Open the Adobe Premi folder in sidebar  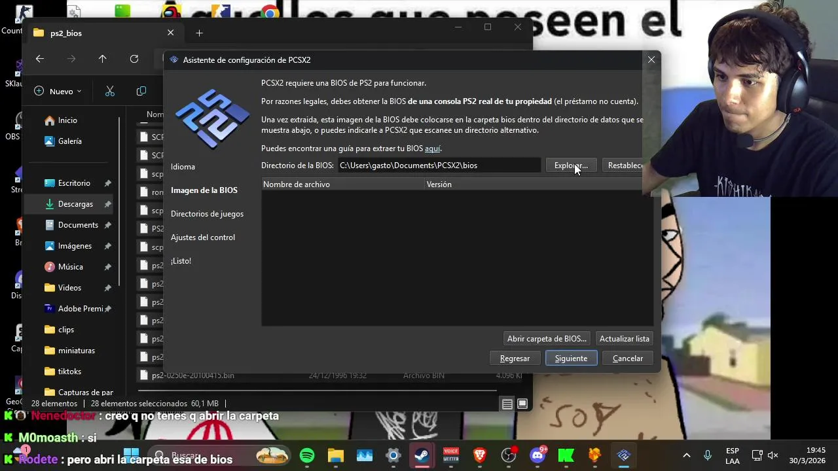coord(80,309)
